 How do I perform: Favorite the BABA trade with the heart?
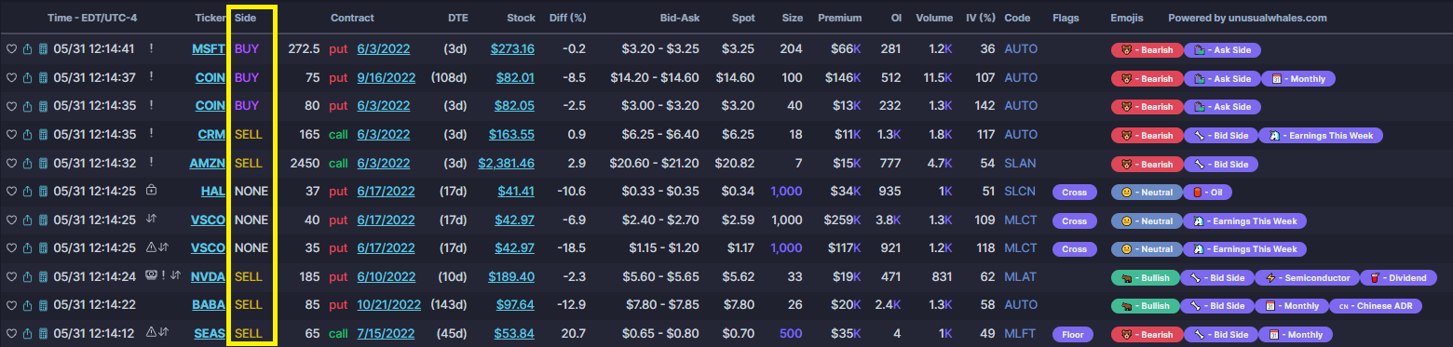tap(11, 305)
